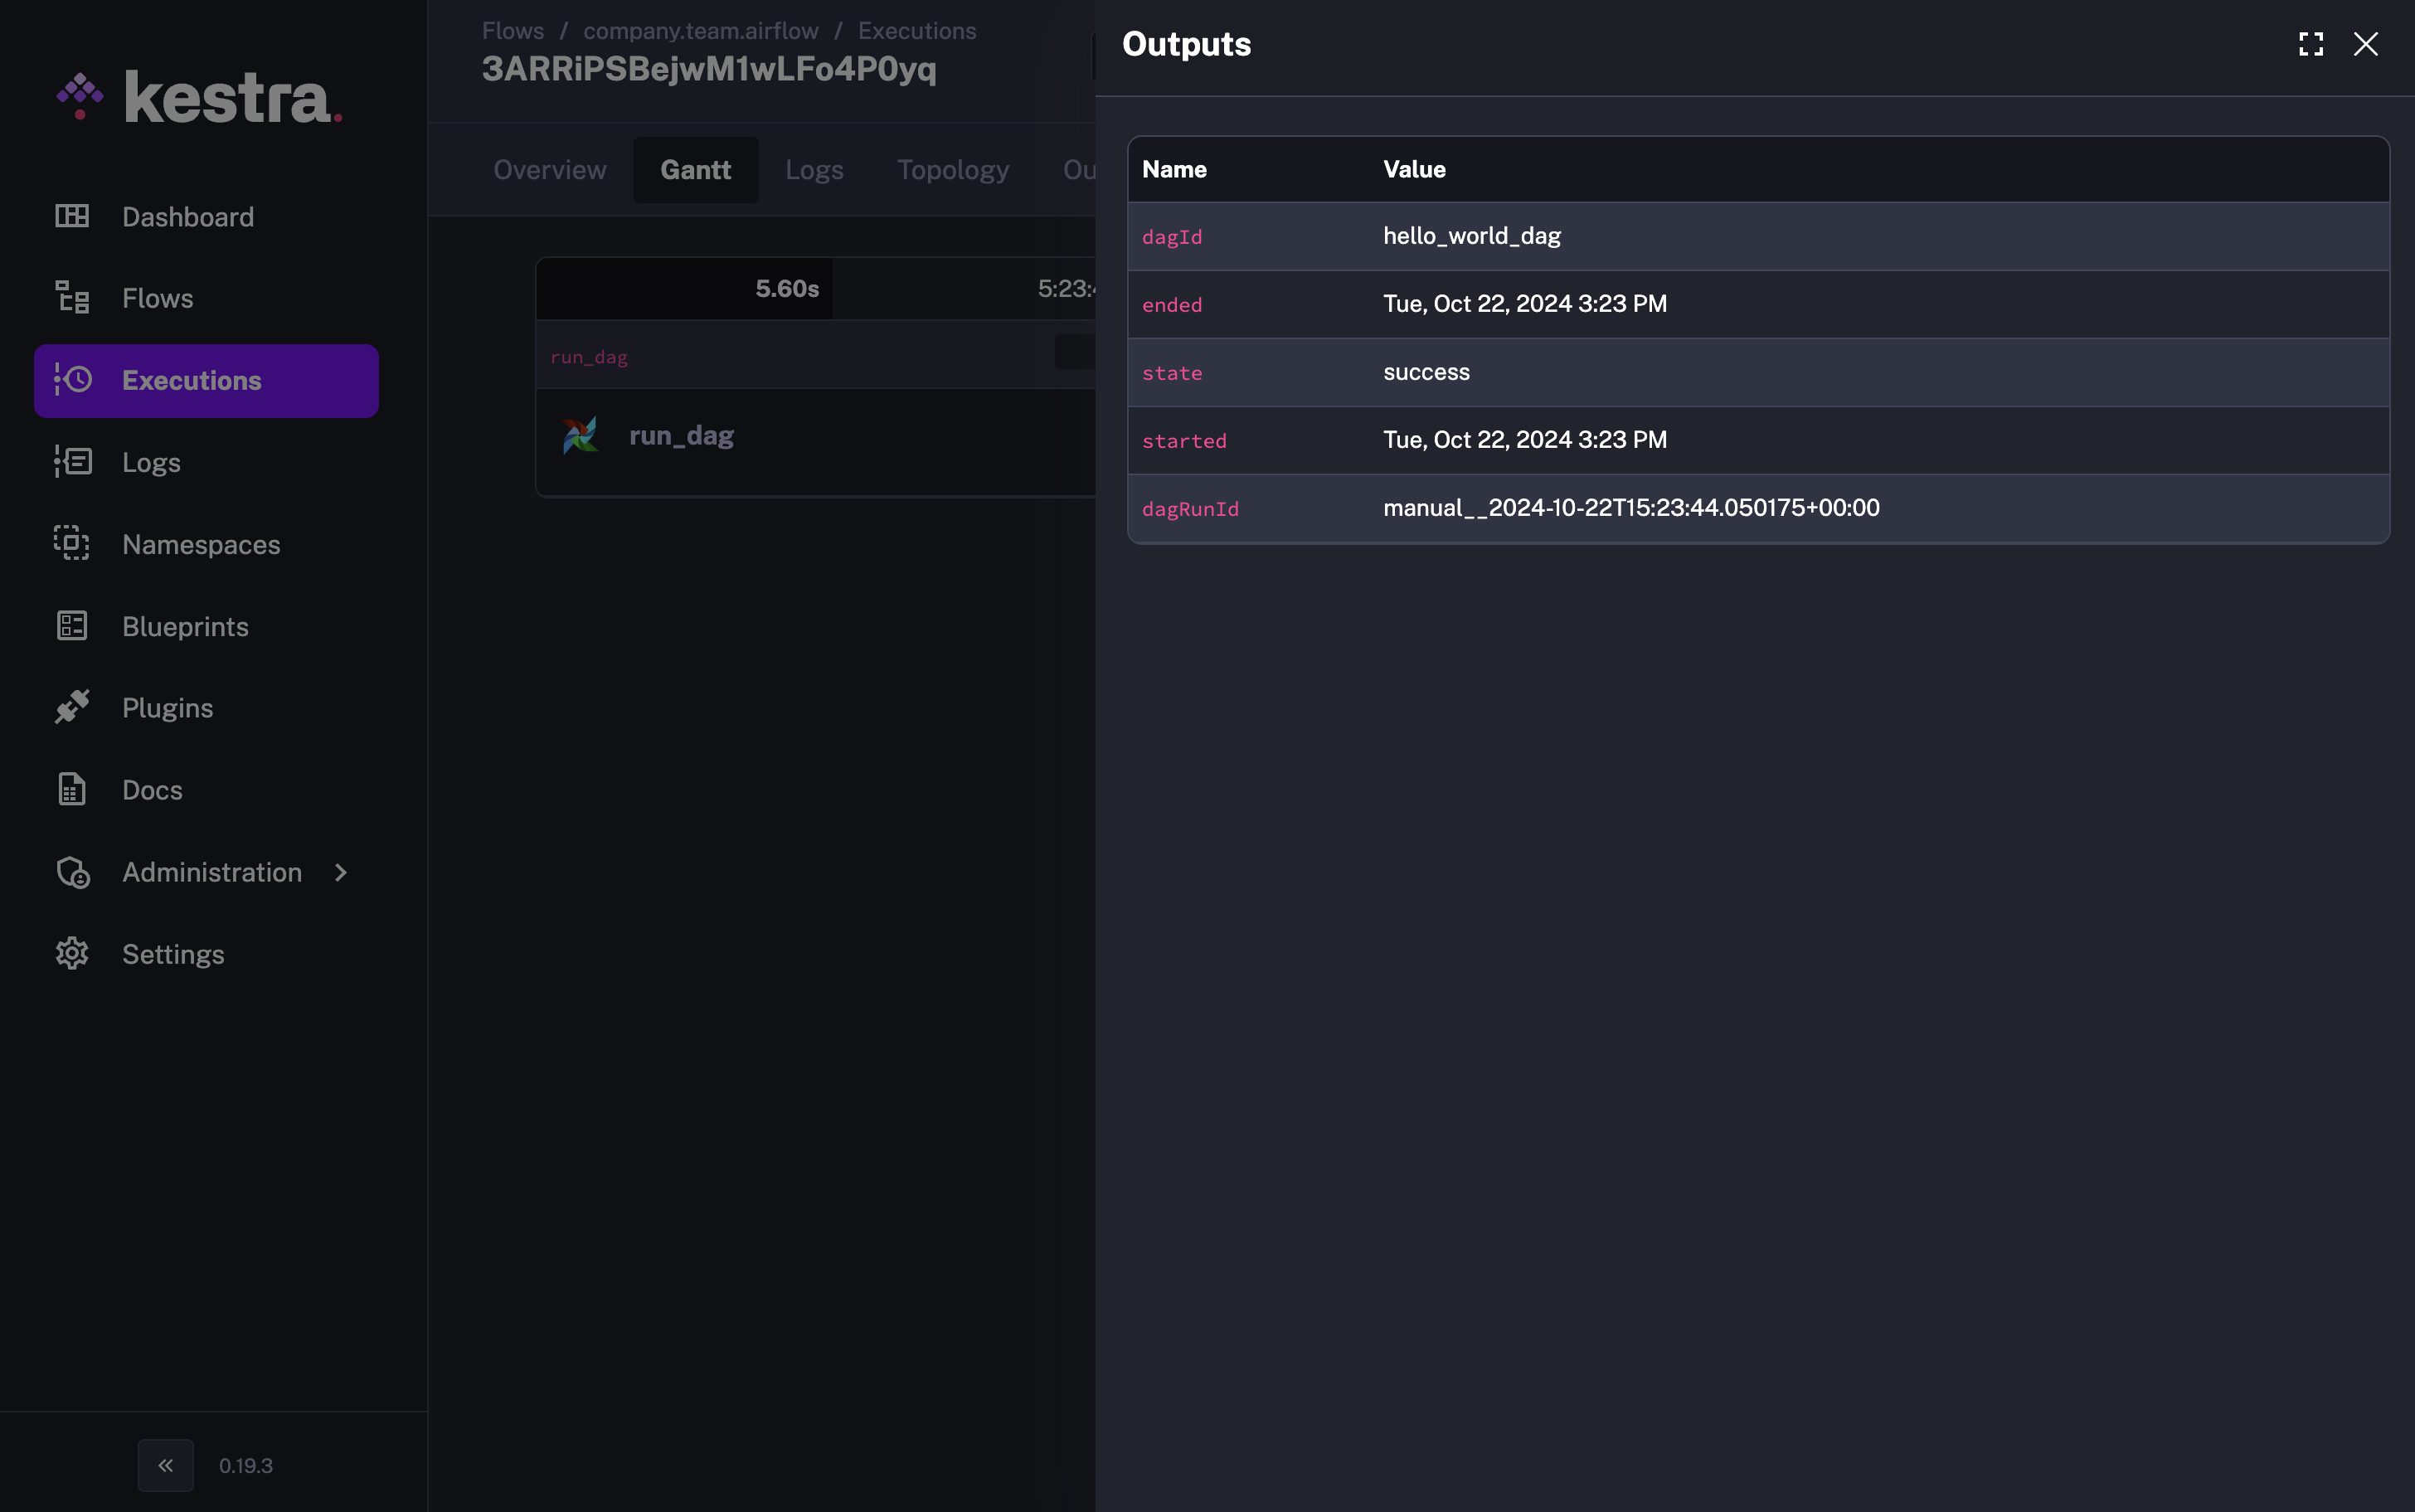Open the Administration menu item
The image size is (2415, 1512).
tap(212, 872)
